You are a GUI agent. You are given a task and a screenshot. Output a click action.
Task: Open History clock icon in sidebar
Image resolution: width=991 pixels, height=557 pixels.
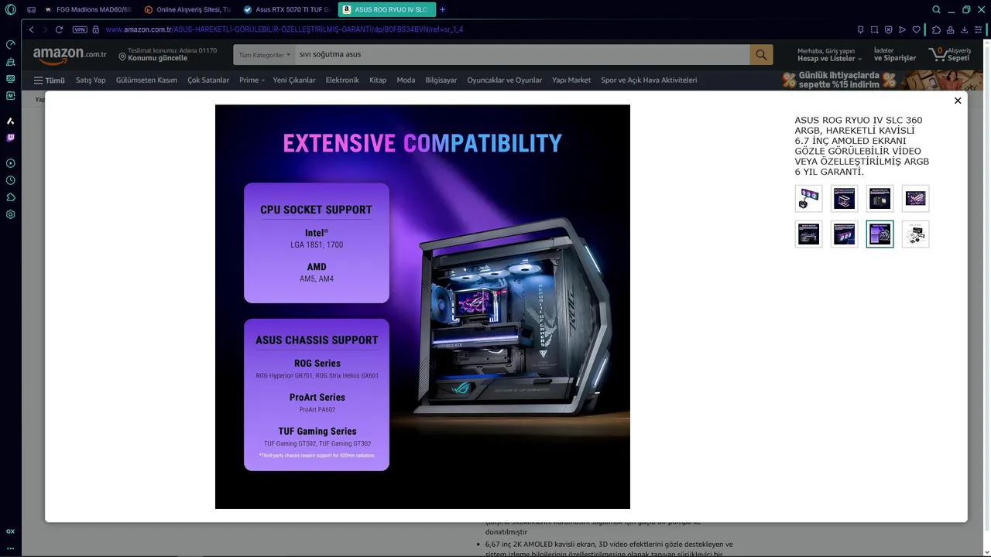pyautogui.click(x=10, y=180)
